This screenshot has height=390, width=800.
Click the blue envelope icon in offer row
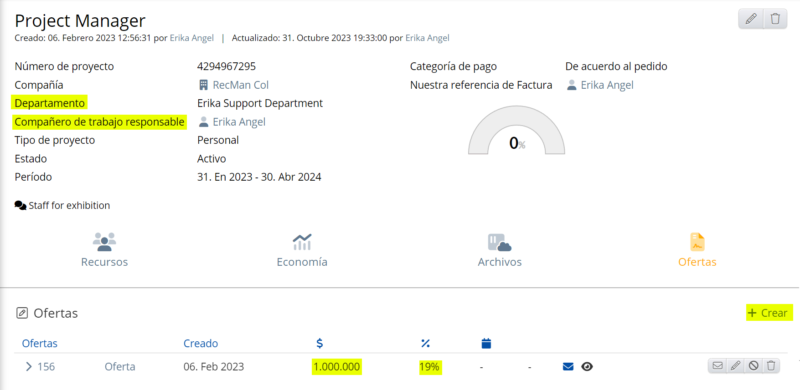[x=568, y=367]
